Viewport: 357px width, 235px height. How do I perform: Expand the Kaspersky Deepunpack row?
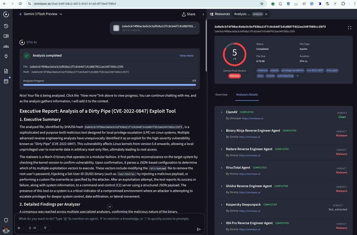(221, 204)
